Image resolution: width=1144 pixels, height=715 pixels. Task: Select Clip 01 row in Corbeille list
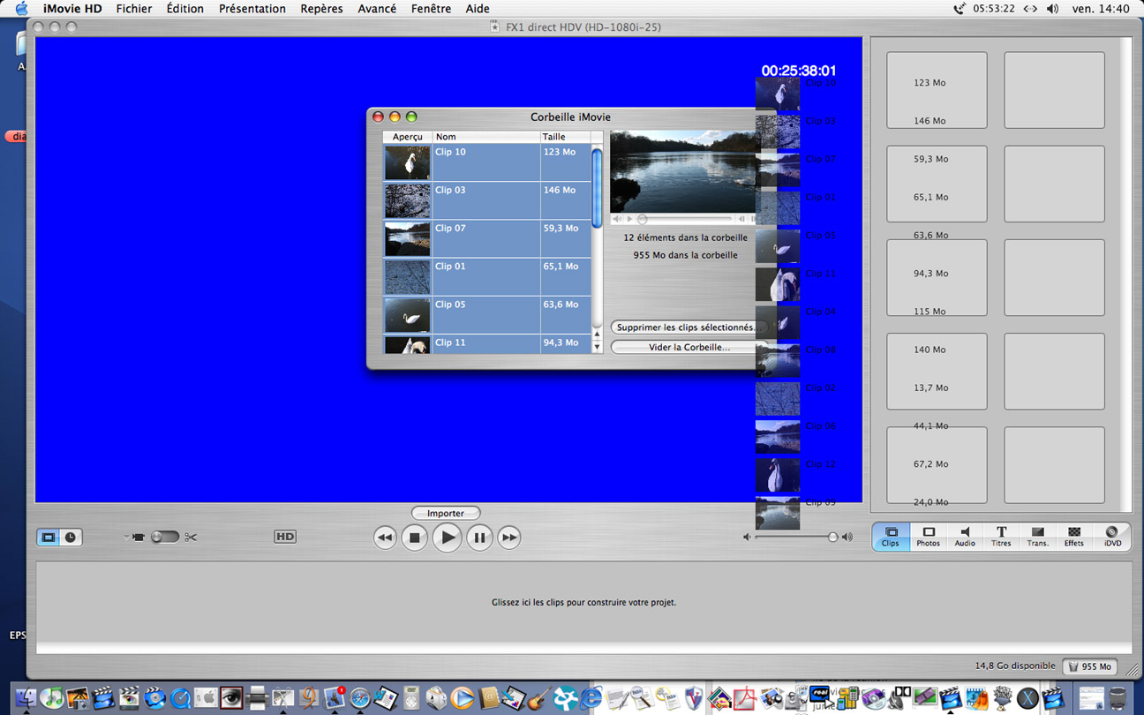(487, 276)
